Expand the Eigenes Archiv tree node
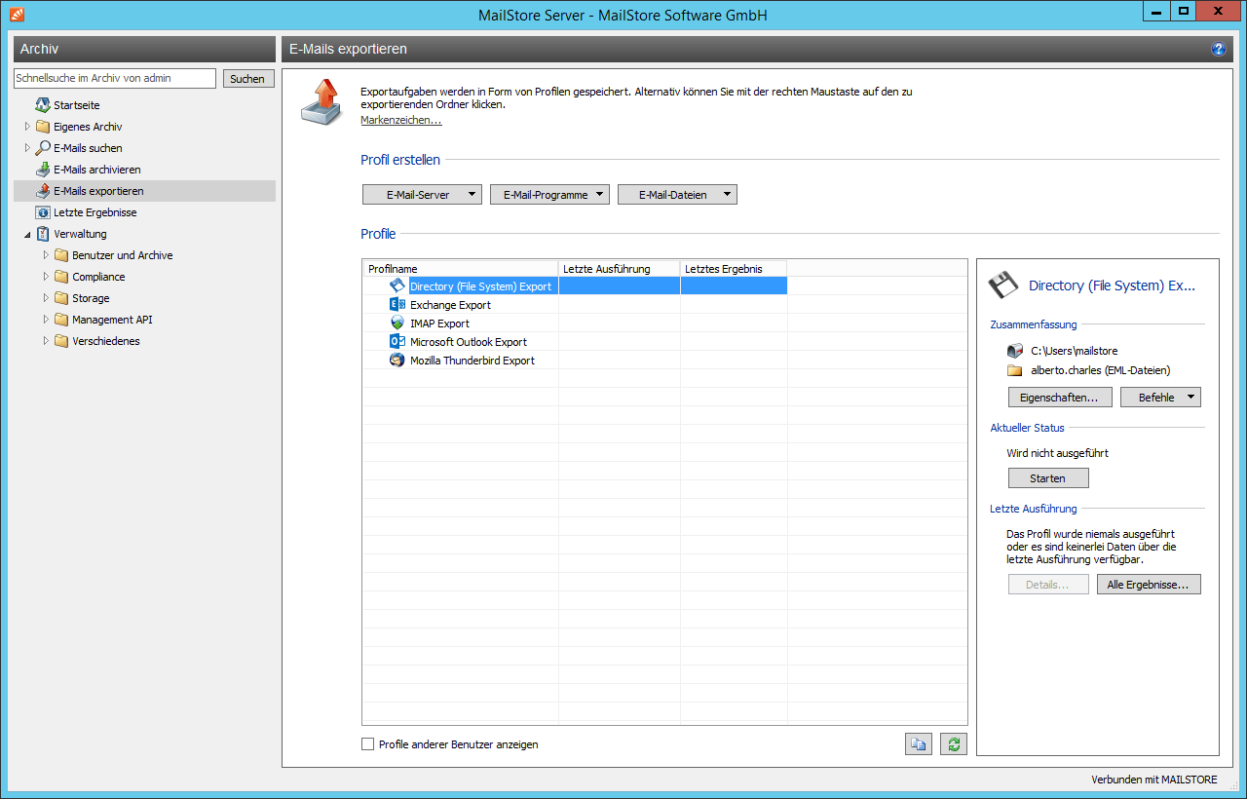Screen dimensions: 1247x799 tap(27, 127)
